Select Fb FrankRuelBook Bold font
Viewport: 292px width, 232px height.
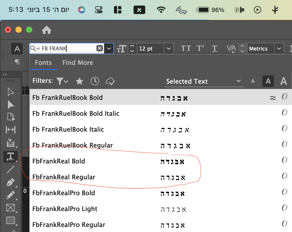161,97
